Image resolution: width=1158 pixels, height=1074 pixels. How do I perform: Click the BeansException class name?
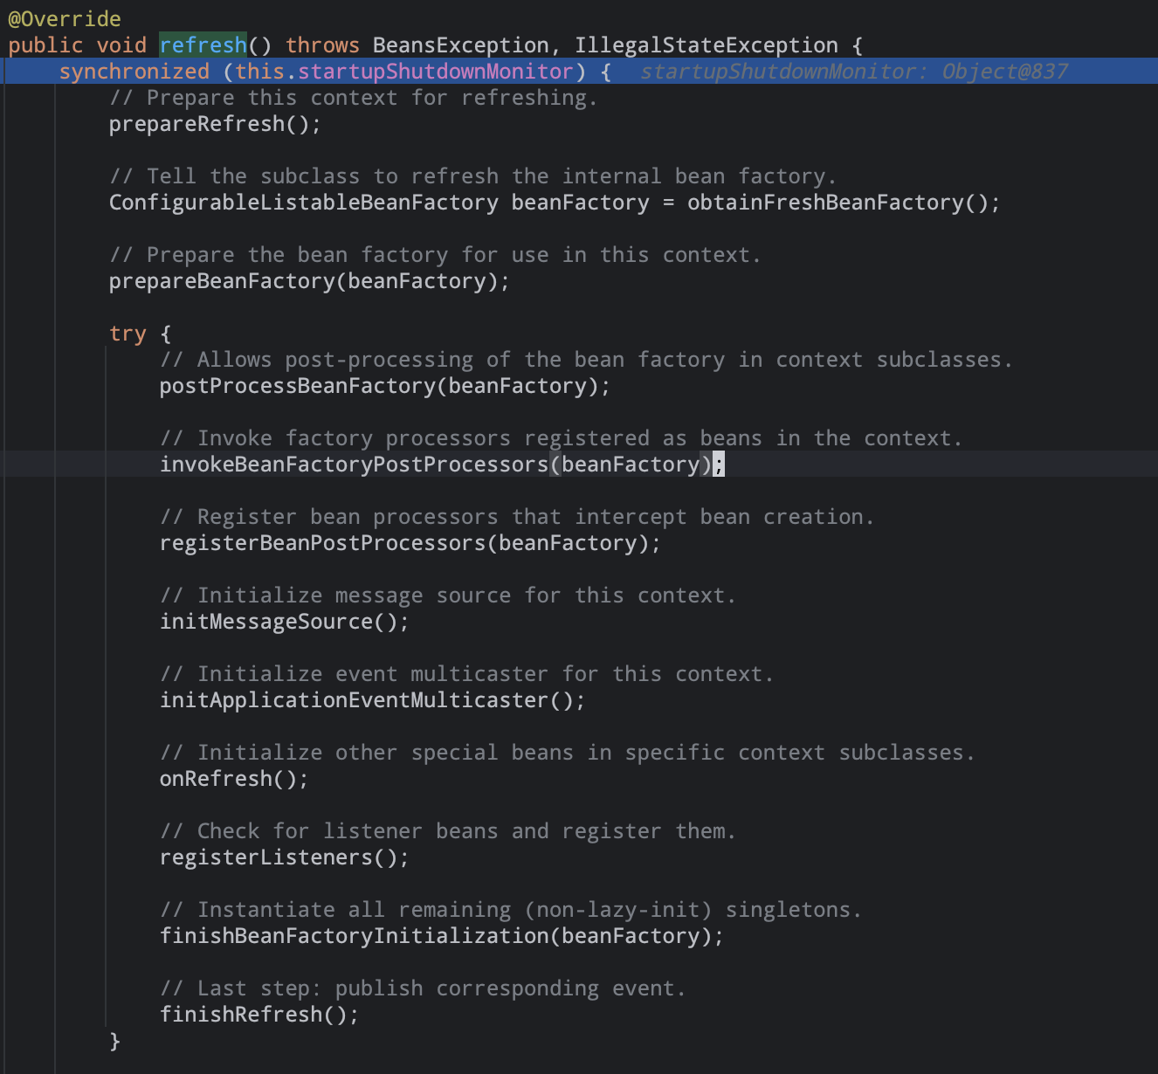[x=460, y=45]
